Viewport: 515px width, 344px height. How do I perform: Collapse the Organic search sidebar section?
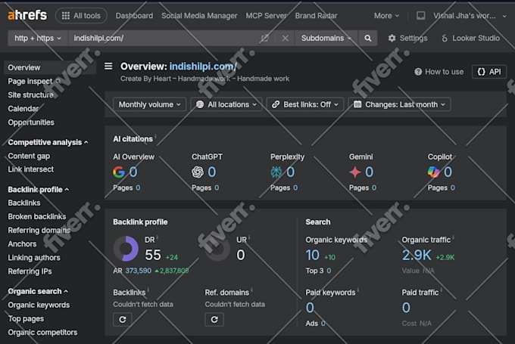(38, 292)
